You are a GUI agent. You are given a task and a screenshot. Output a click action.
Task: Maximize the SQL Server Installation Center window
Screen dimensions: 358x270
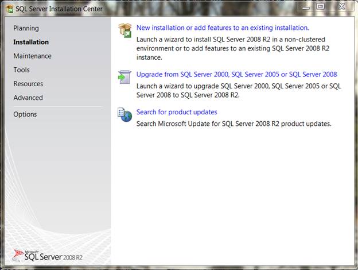320,6
